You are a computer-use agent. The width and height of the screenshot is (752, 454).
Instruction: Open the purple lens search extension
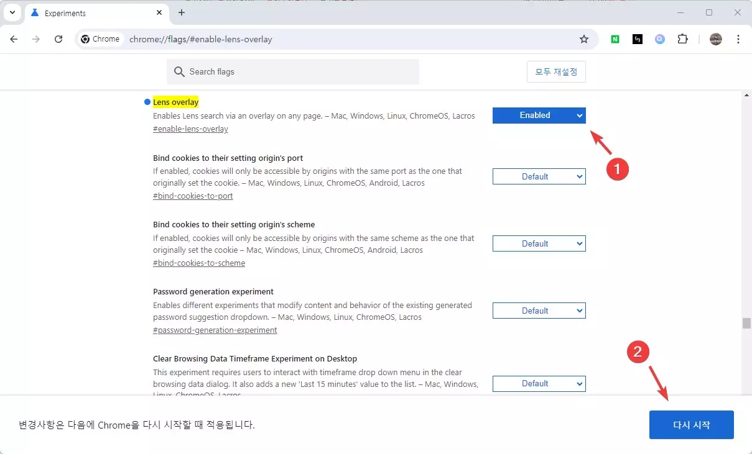[x=659, y=39]
